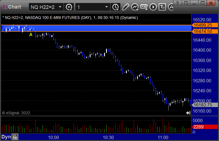Viewport: 219px width, 141px height.
Task: Click the partially hidden 'A' toolbar icon
Action: point(171,7)
